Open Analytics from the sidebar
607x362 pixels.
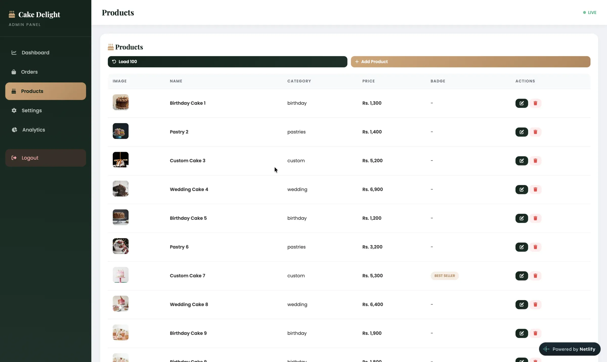46,130
